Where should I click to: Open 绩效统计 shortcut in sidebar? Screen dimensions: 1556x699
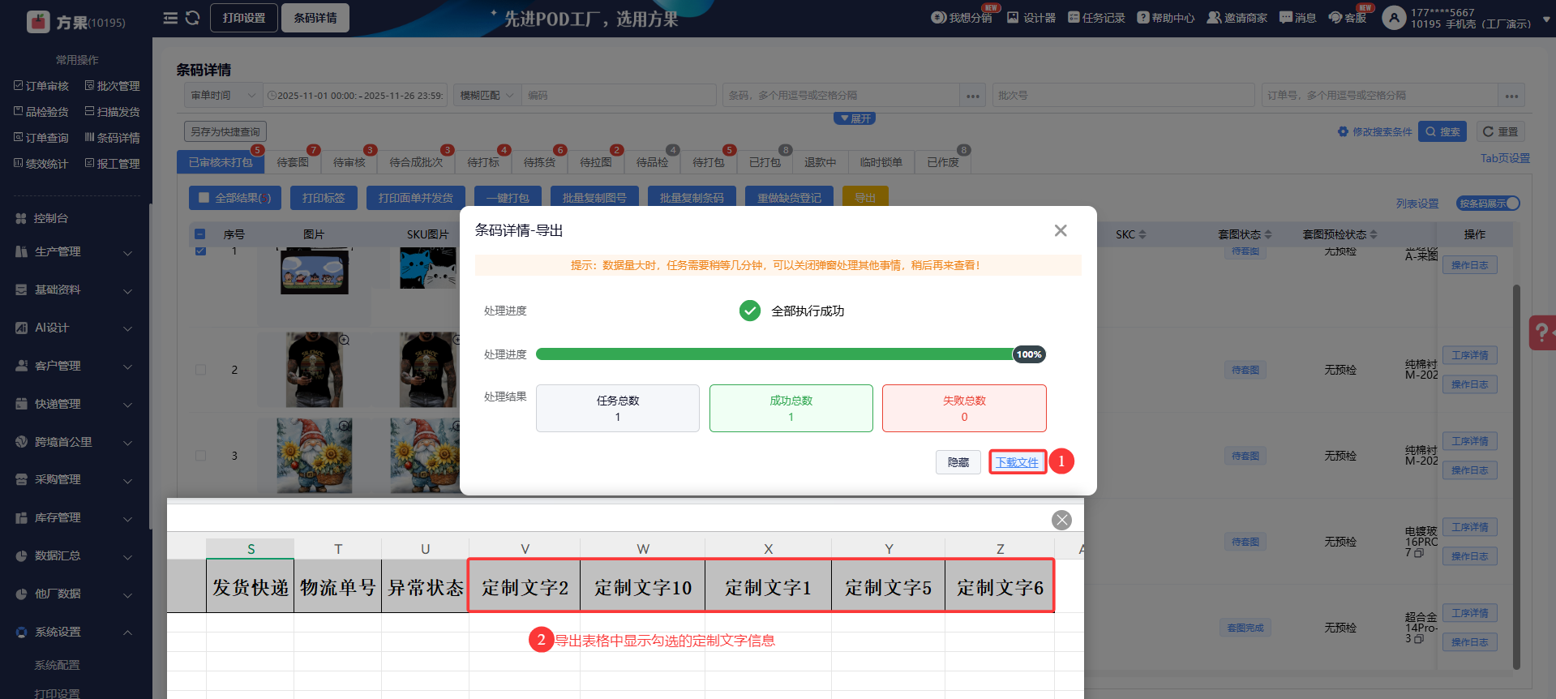41,164
